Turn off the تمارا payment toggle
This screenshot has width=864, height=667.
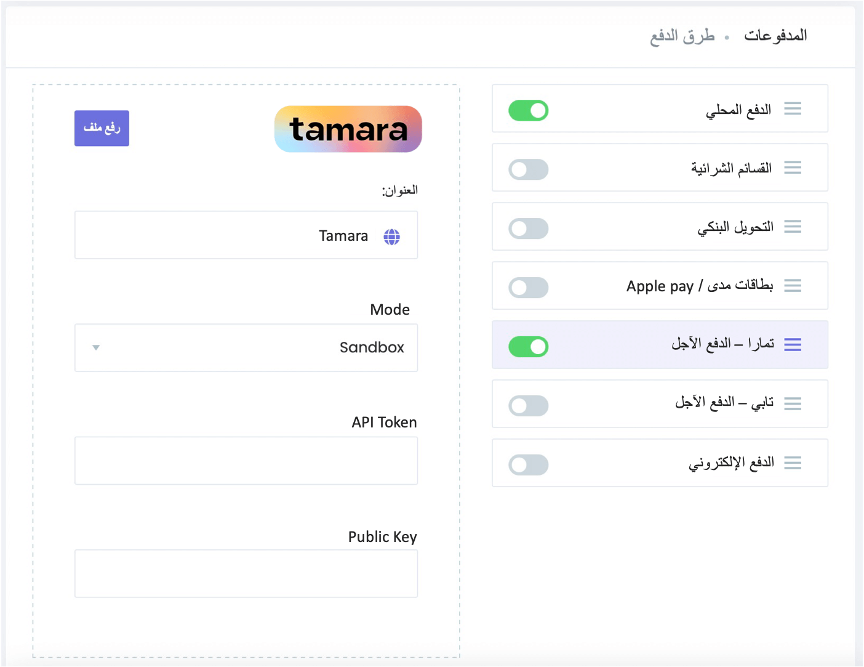point(529,347)
